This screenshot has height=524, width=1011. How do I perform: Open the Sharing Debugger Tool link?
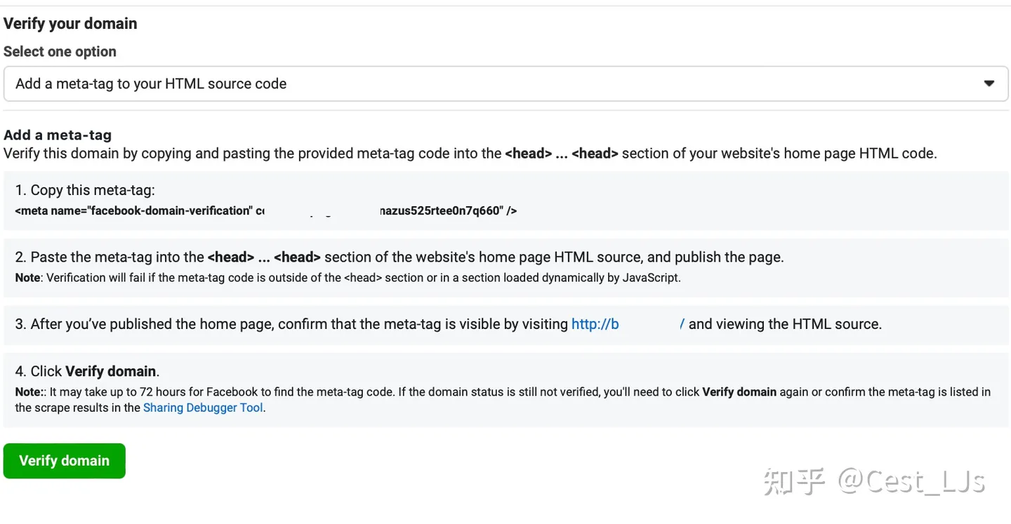(x=204, y=408)
